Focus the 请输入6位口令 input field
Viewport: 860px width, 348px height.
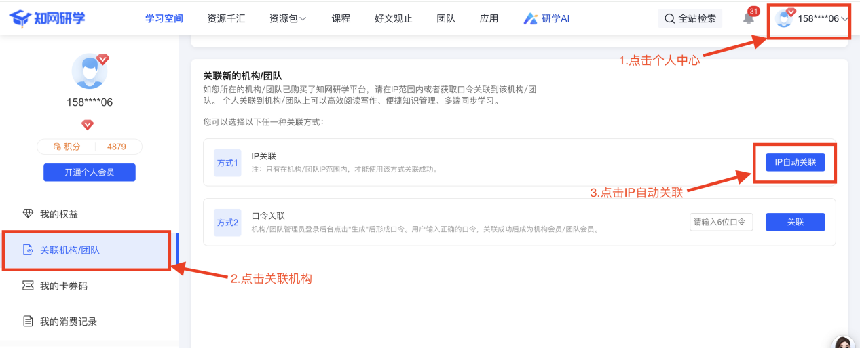722,222
